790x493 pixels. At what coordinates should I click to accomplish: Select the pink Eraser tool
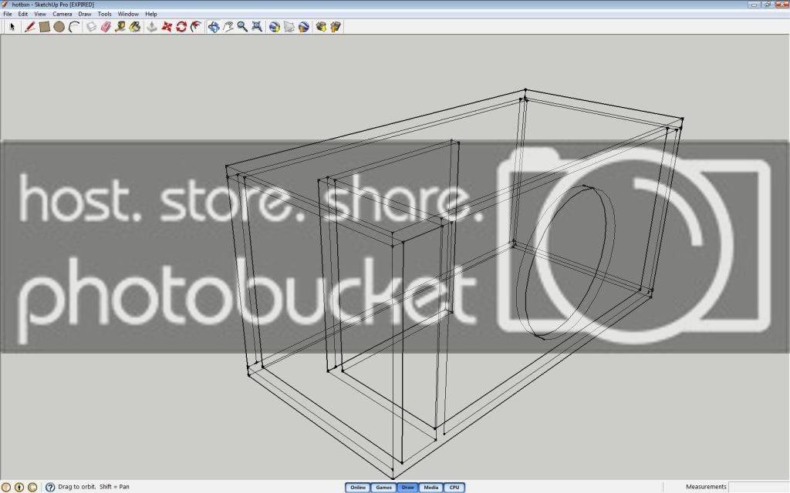coord(106,27)
